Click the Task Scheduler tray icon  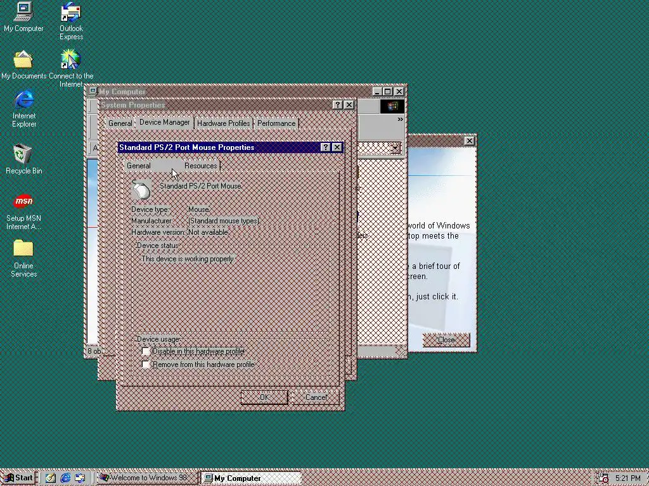[x=603, y=478]
